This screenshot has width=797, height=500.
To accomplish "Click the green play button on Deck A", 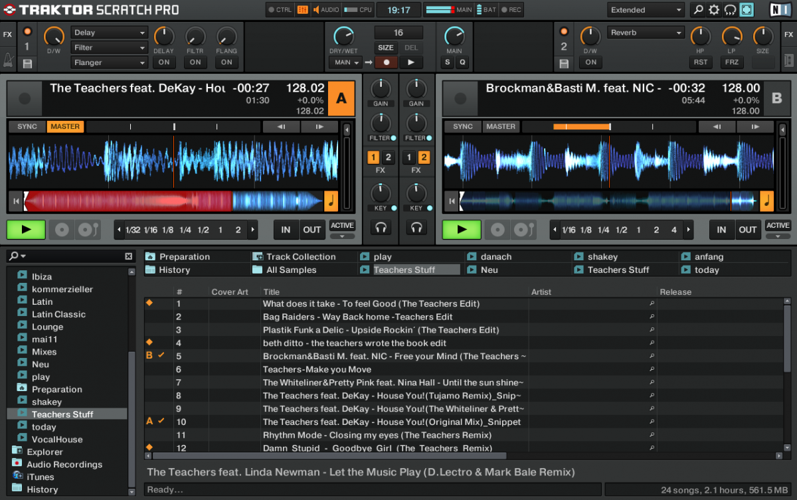I will click(x=26, y=230).
